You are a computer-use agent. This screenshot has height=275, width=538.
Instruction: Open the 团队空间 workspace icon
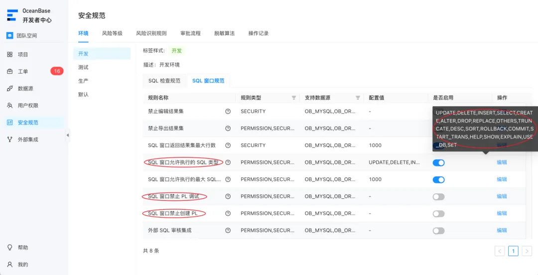point(10,36)
